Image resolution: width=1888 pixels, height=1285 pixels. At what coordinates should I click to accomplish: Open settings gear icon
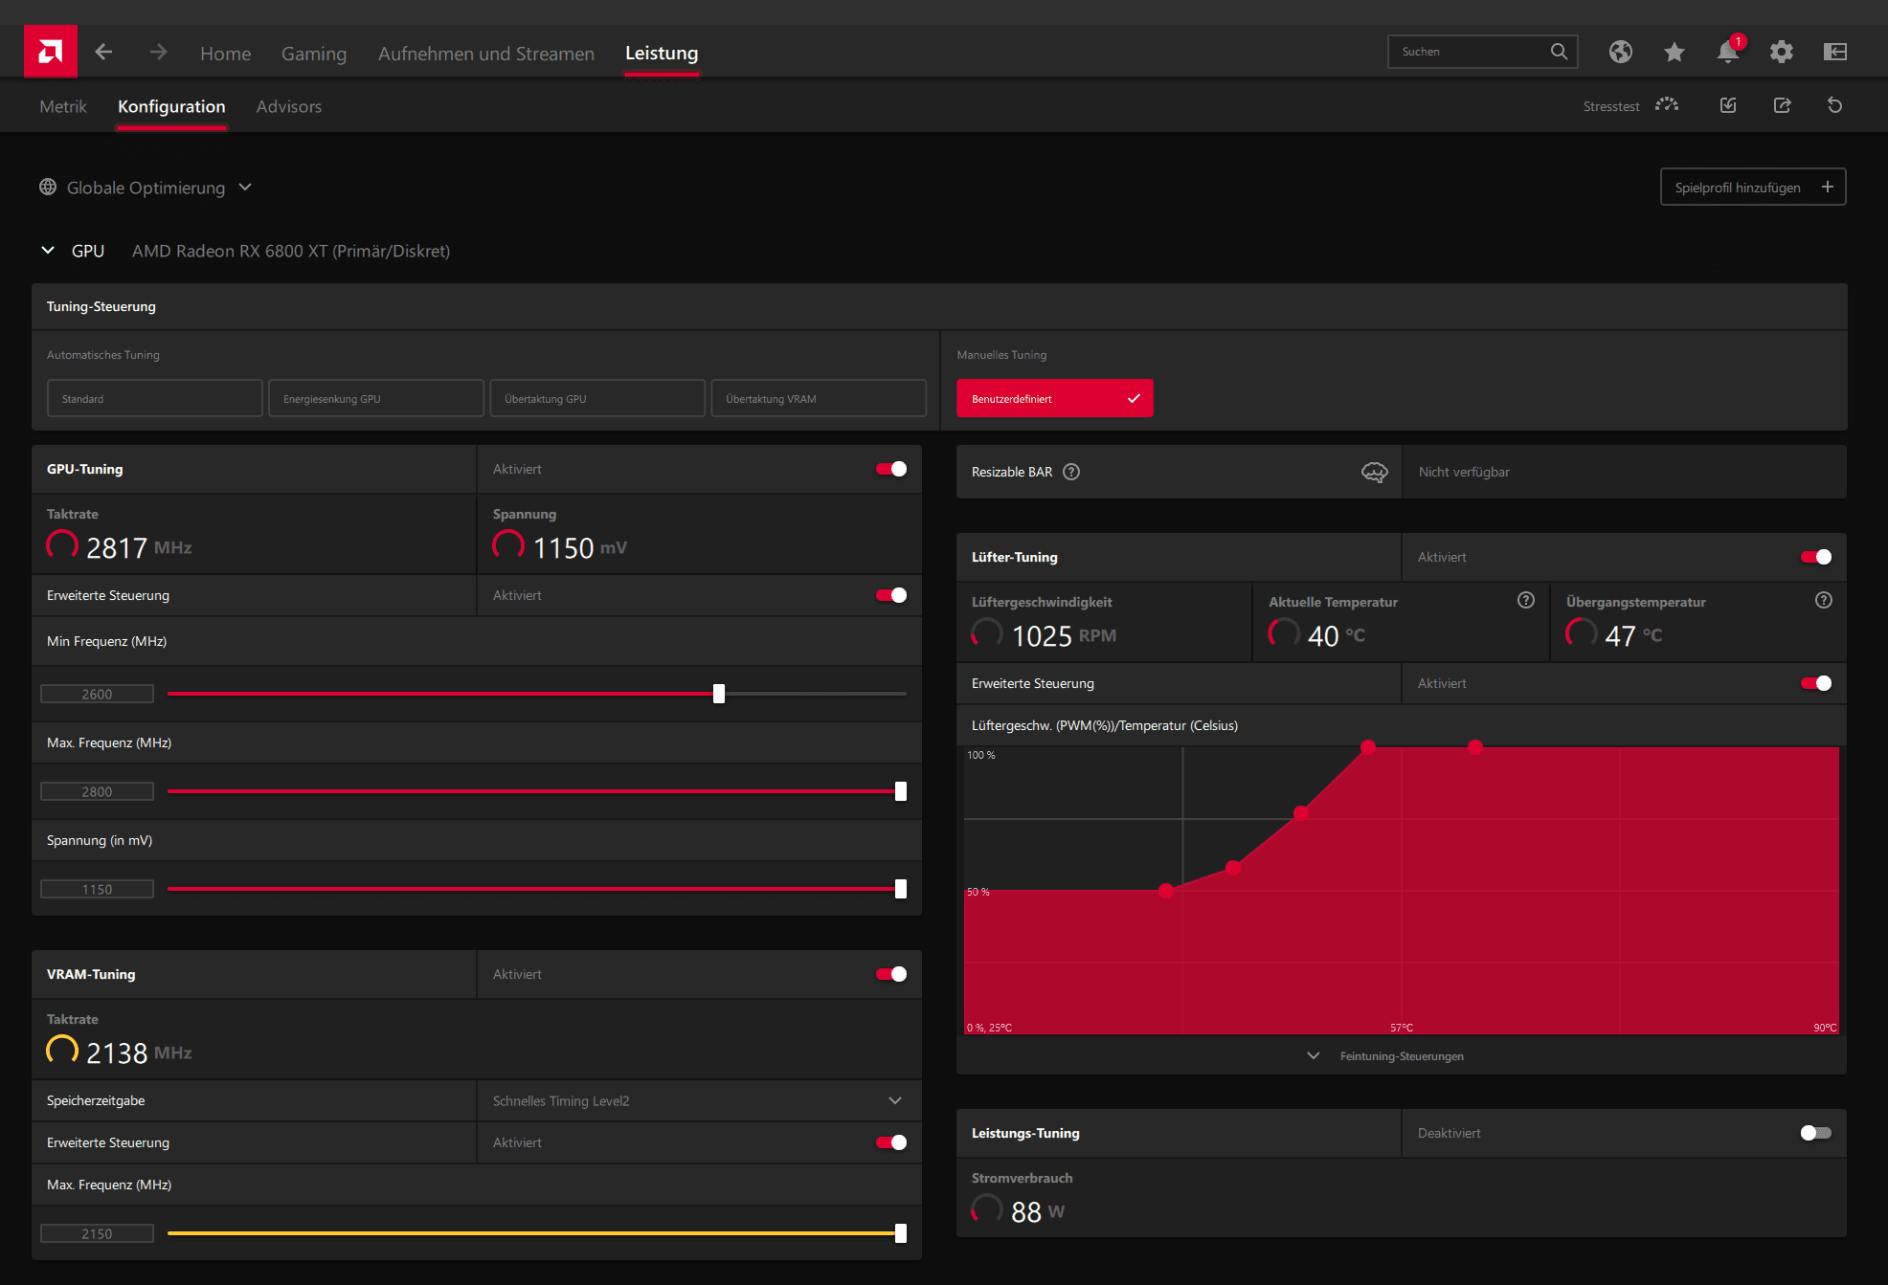coord(1781,52)
